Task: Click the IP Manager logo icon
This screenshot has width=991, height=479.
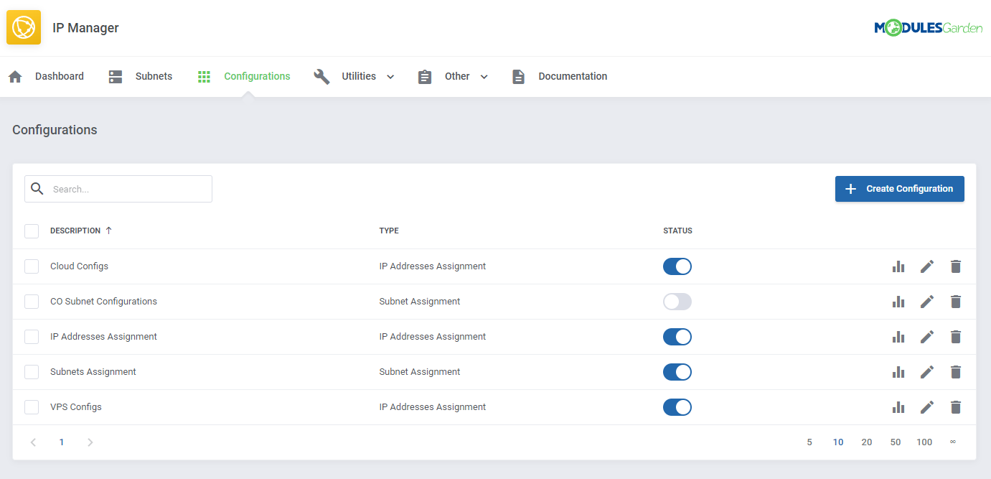Action: (x=24, y=27)
